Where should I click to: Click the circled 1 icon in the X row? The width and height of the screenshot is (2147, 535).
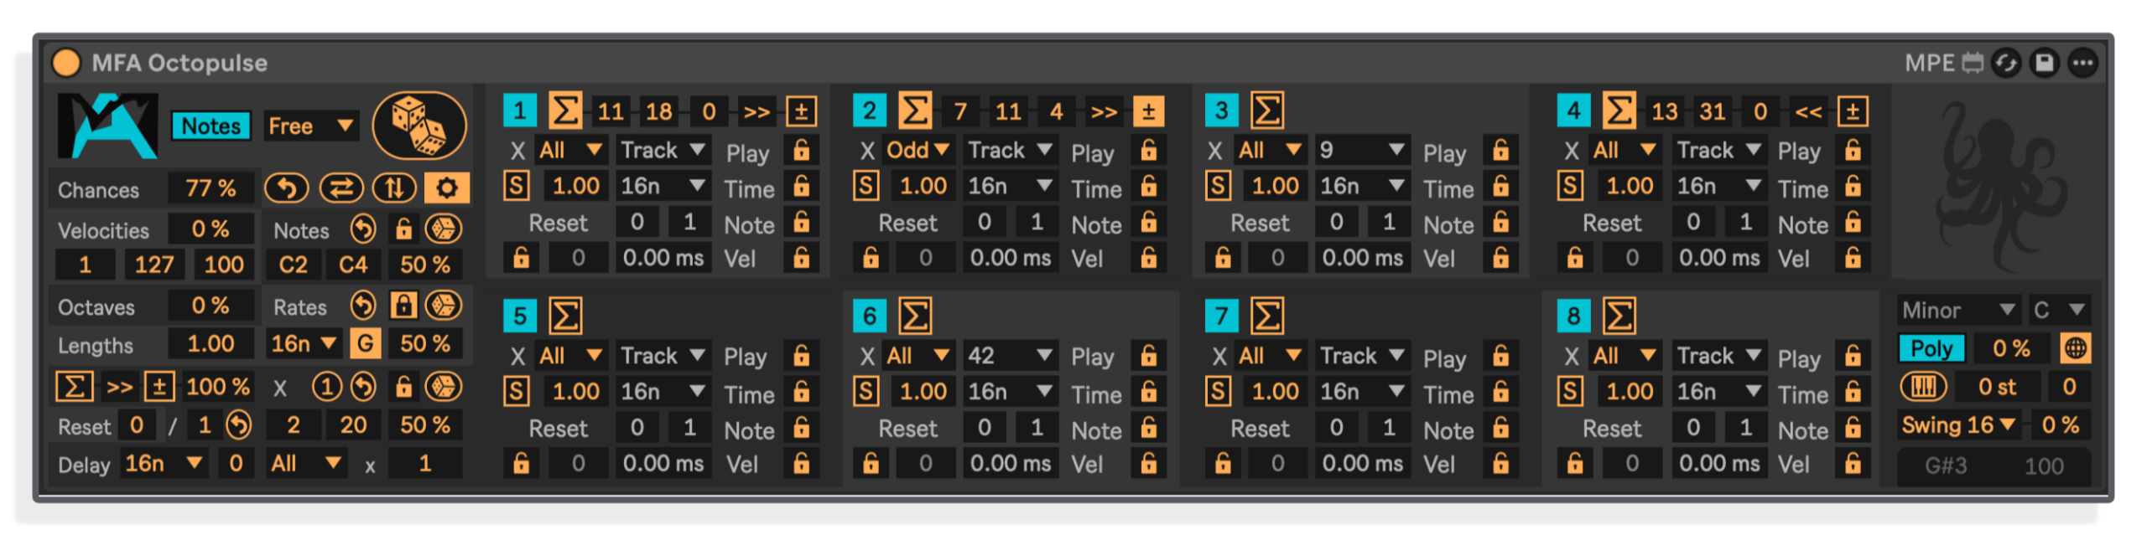327,387
